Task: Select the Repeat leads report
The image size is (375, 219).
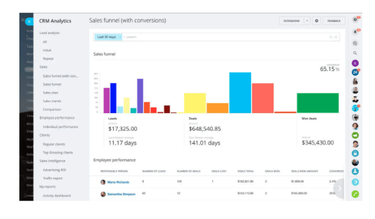Action: coord(48,59)
